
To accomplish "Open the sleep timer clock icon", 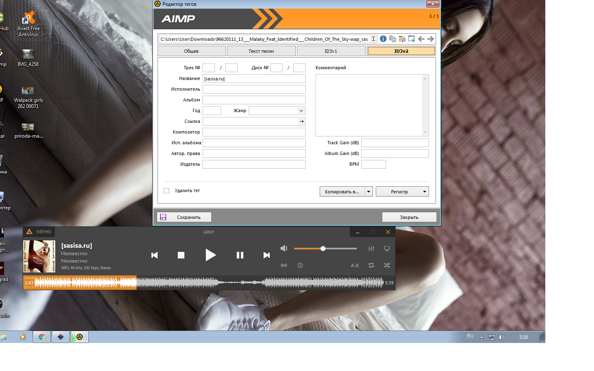I will click(x=300, y=265).
